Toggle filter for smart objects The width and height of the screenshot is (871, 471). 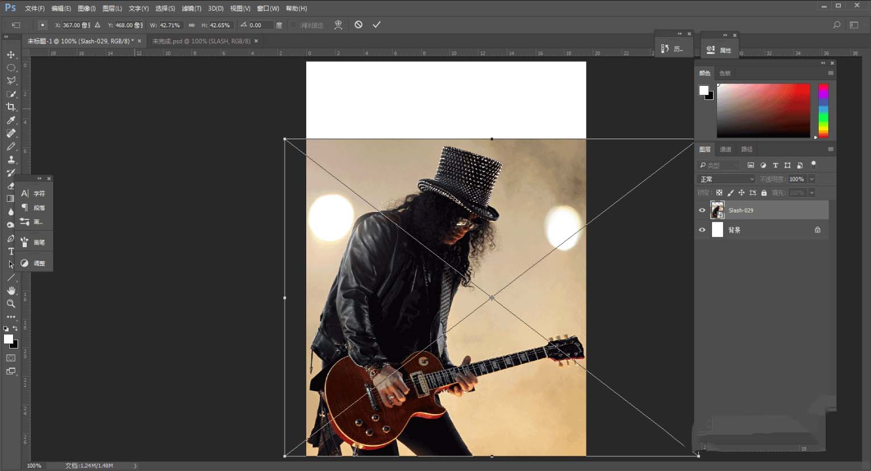pyautogui.click(x=800, y=165)
